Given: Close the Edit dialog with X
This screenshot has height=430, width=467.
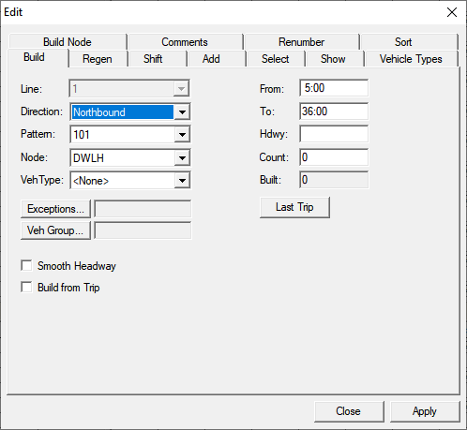Looking at the screenshot, I should (452, 12).
